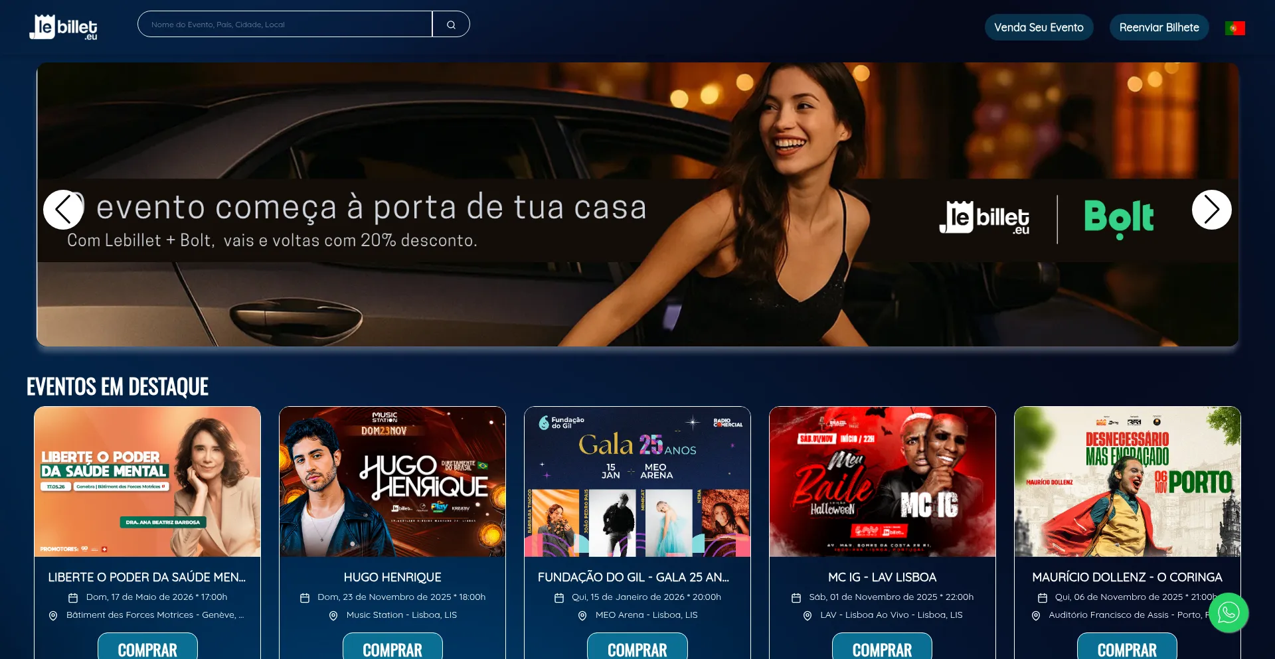
Task: Click the Gala 25 Anos event poster
Action: [637, 482]
